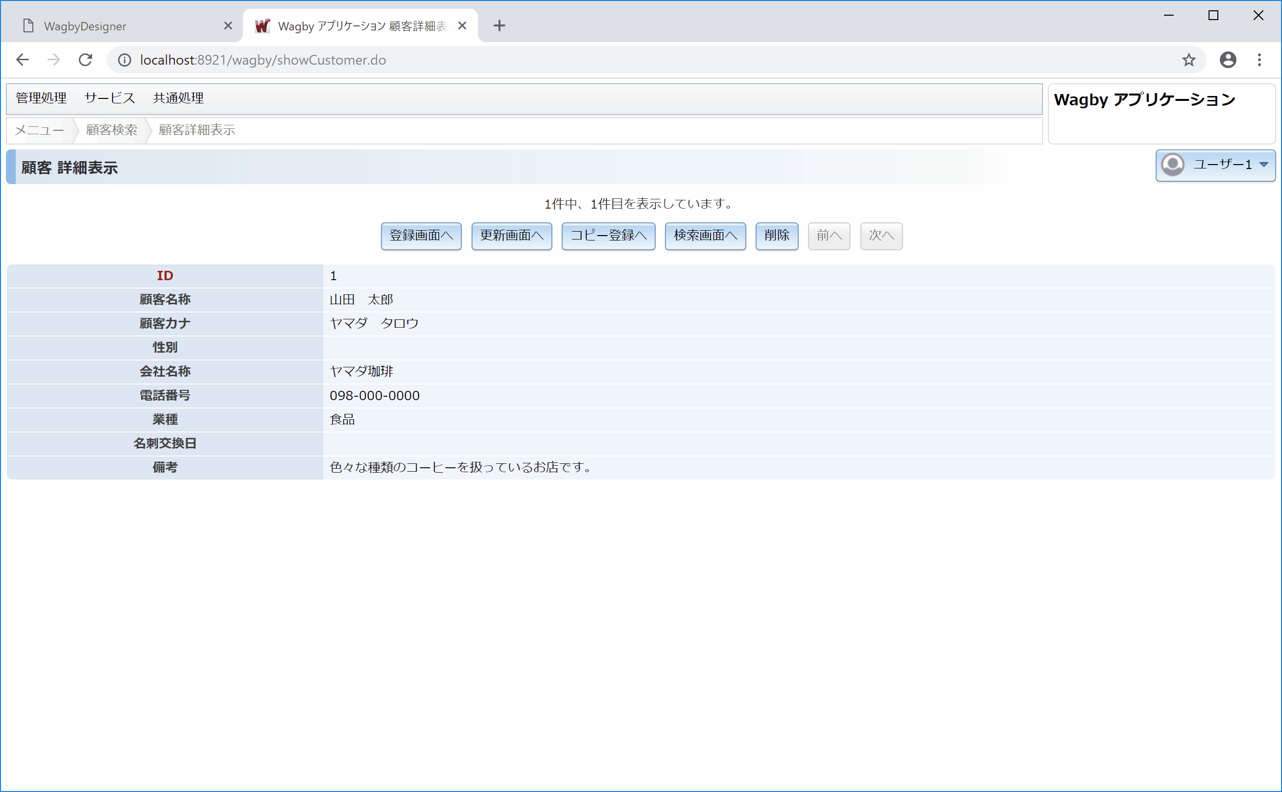Click the user avatar icon beside ユーザー1

tap(1173, 165)
